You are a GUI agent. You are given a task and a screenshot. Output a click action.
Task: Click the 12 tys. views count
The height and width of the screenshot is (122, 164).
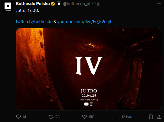pos(127,117)
